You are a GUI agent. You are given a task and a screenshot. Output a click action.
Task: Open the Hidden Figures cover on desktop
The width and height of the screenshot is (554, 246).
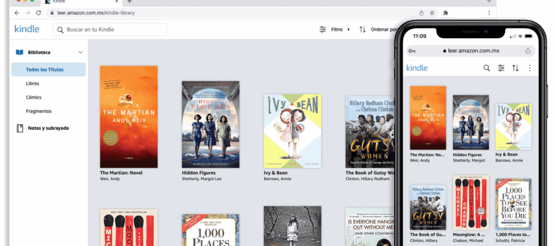click(x=211, y=125)
